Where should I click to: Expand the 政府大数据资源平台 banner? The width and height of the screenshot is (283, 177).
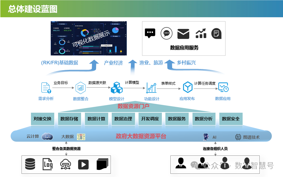click(141, 136)
